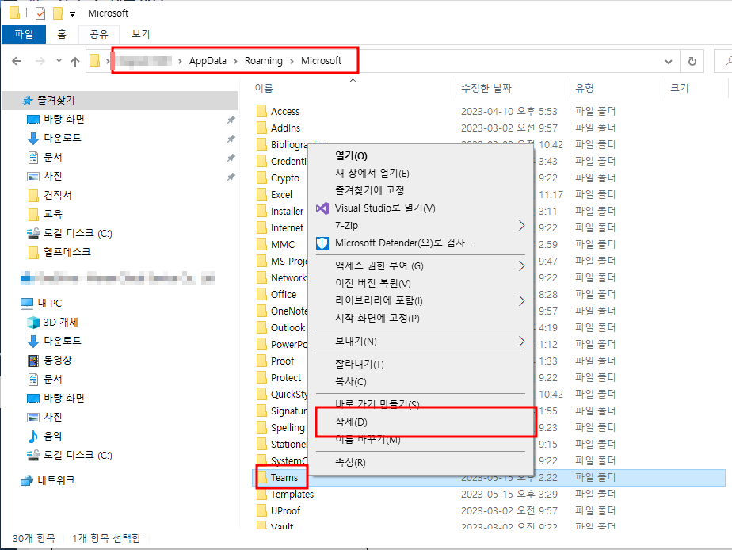This screenshot has height=550, width=732.
Task: Open the 파일 ribbon tab
Action: (x=24, y=34)
